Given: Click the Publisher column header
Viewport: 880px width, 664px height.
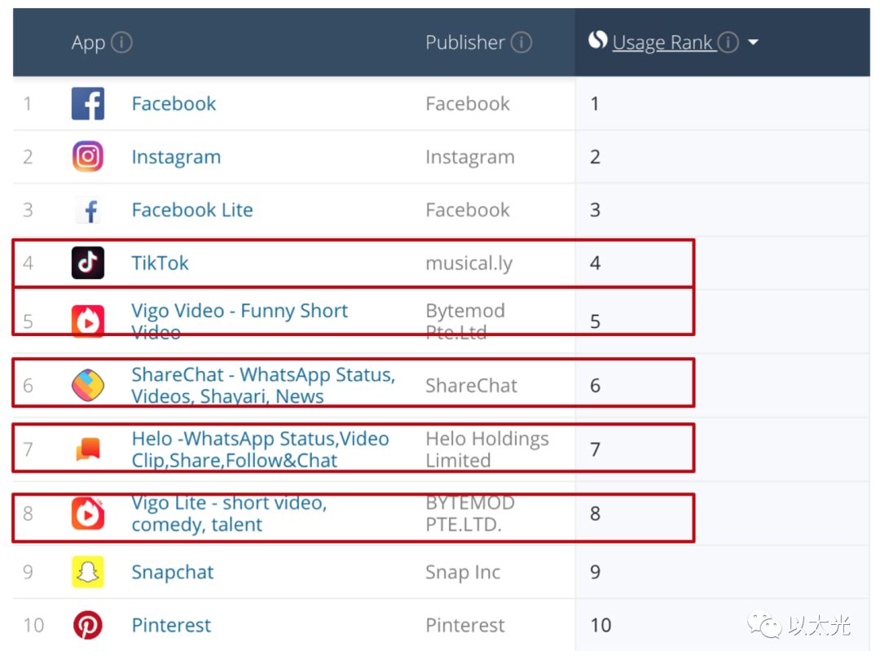Looking at the screenshot, I should pos(465,42).
